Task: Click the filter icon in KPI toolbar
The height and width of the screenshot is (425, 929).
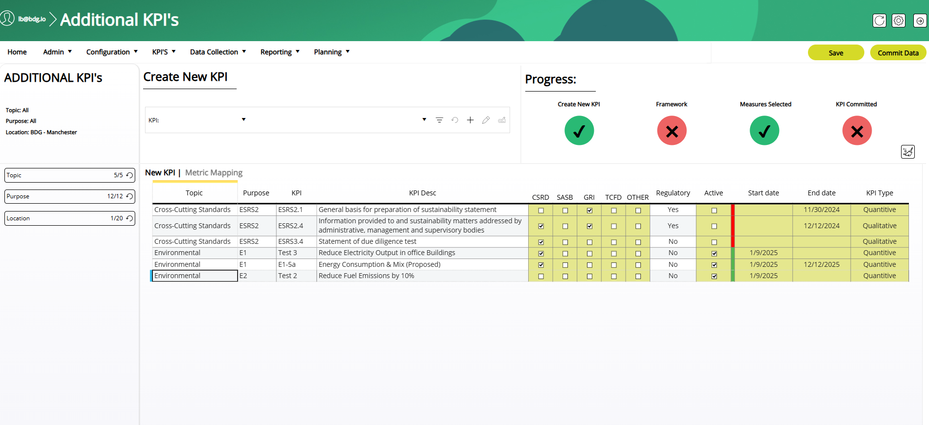Action: (x=439, y=120)
